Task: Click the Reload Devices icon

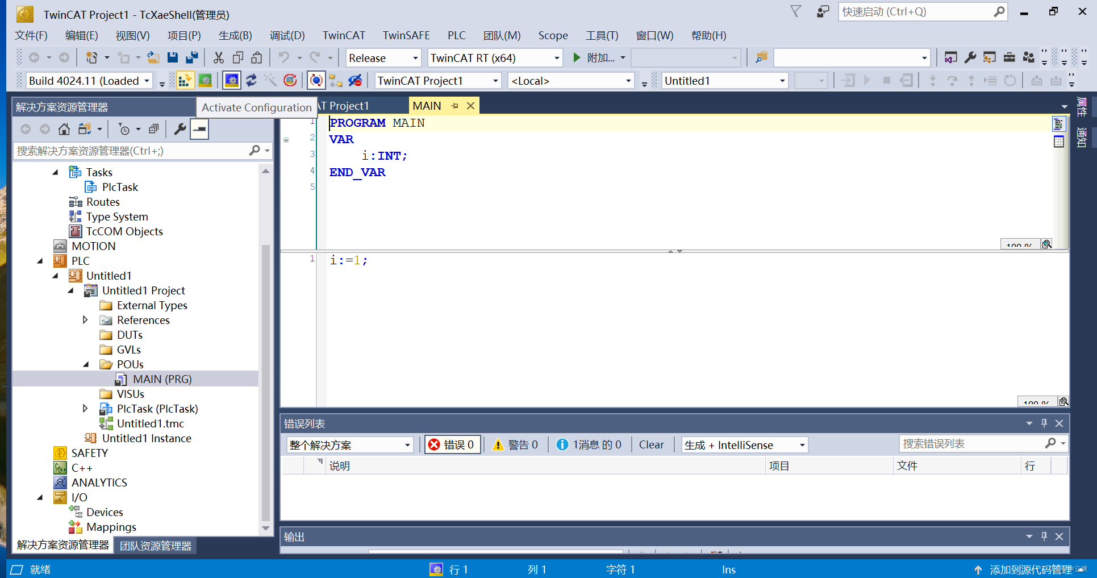Action: point(251,81)
